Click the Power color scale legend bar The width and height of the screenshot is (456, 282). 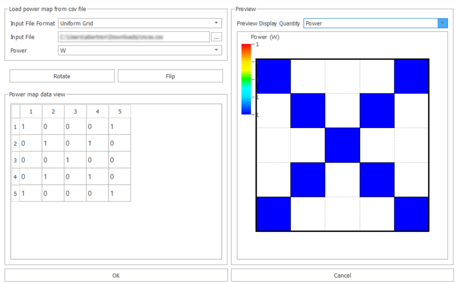click(x=246, y=79)
